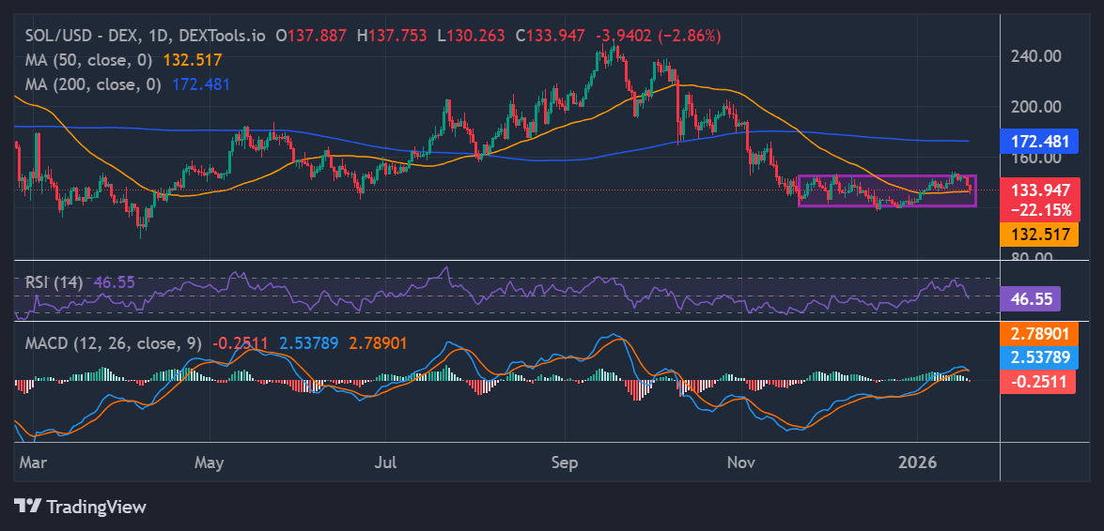Click the -22.15% change label
1104x531 pixels.
(1039, 207)
